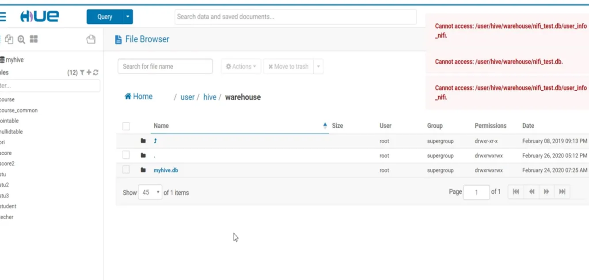Image resolution: width=589 pixels, height=280 pixels.
Task: Click the File Browser document icon
Action: [x=118, y=40]
